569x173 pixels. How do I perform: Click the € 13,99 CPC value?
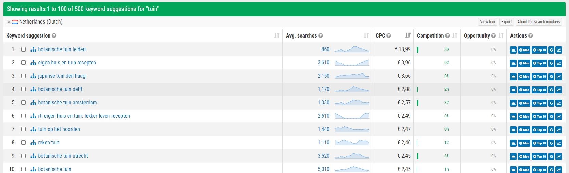[403, 49]
